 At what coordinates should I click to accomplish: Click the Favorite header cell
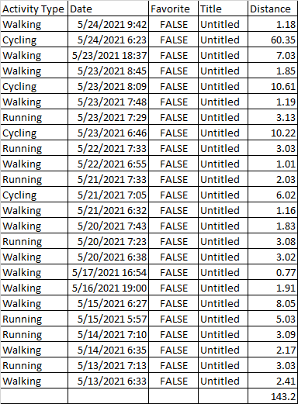click(173, 9)
